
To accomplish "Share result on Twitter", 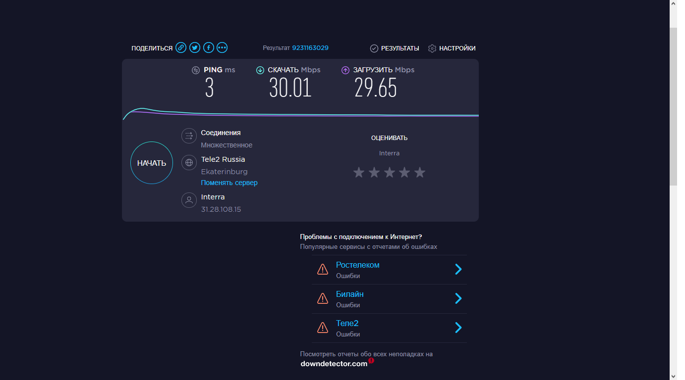I will pyautogui.click(x=195, y=48).
